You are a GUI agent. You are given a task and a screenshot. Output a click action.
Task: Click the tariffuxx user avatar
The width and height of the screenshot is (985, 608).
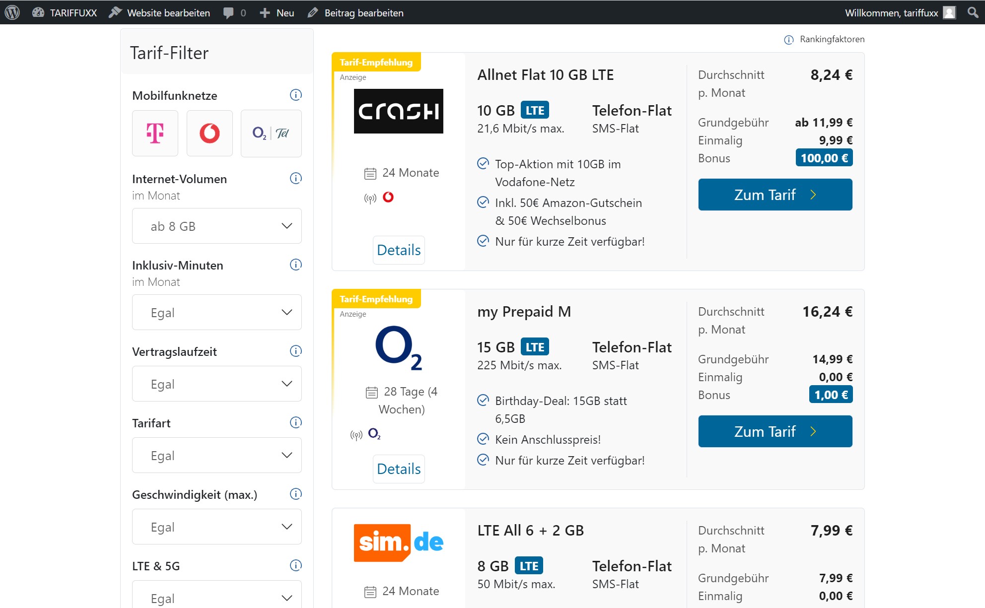click(x=949, y=12)
